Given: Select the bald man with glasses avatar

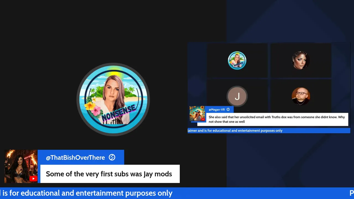Looking at the screenshot, I should (x=301, y=96).
